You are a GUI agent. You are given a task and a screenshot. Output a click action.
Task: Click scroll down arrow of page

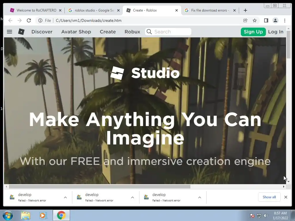click(288, 182)
